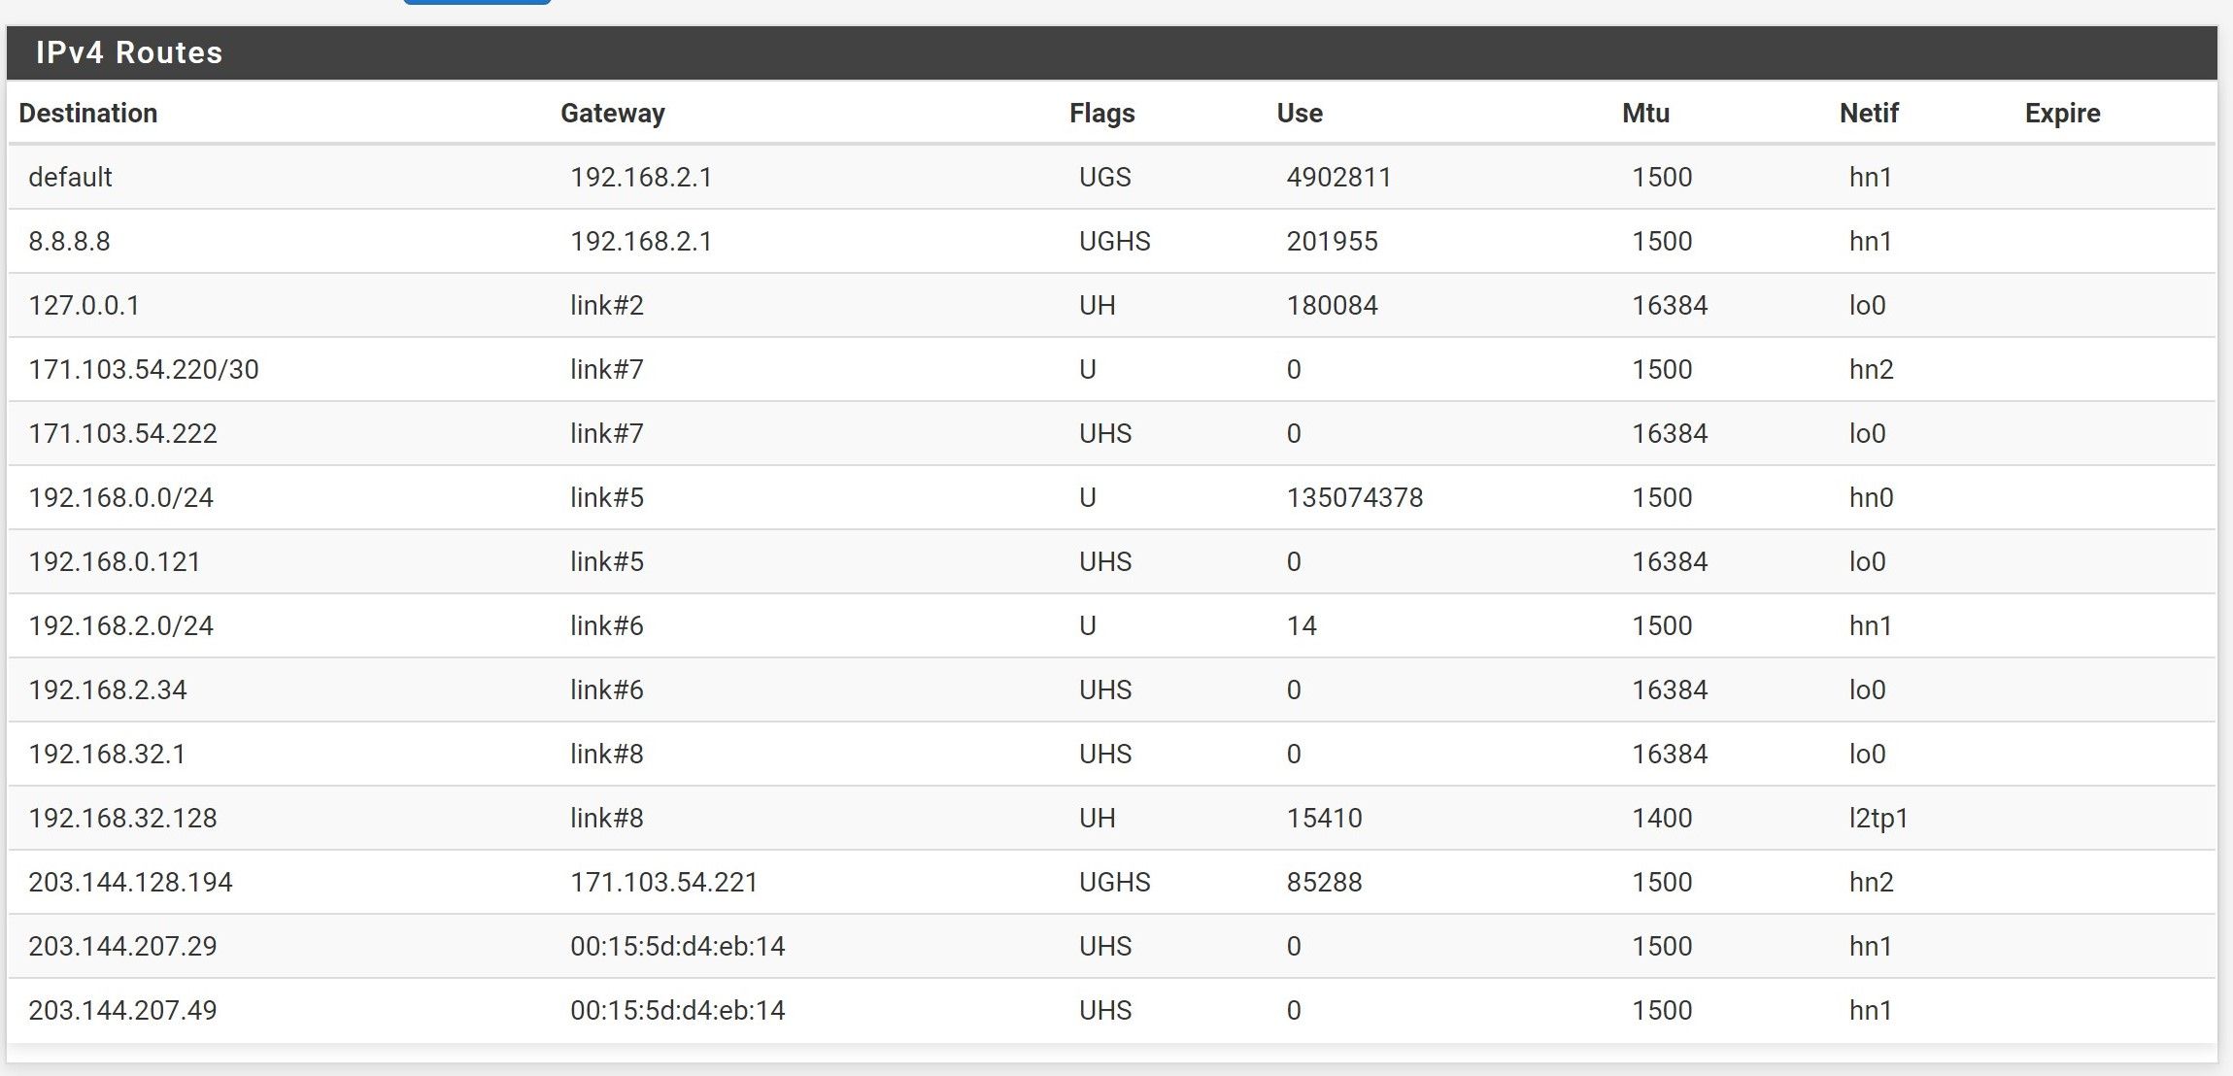Image resolution: width=2233 pixels, height=1076 pixels.
Task: Select the default destination row
Action: tap(71, 178)
